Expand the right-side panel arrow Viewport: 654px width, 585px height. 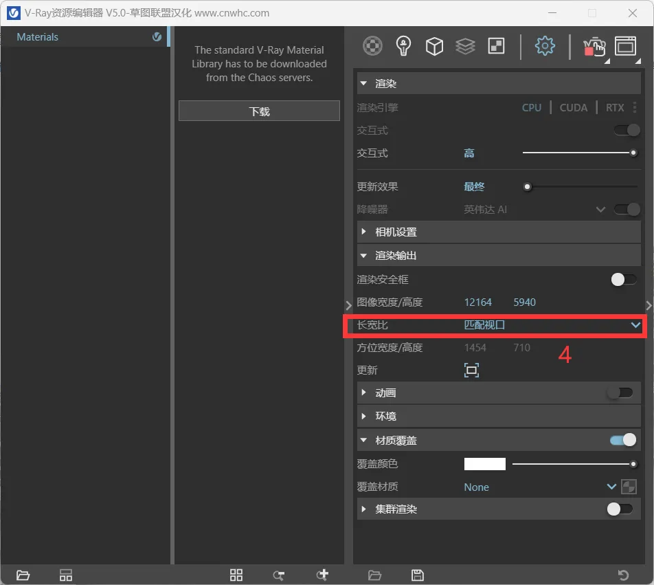(649, 306)
